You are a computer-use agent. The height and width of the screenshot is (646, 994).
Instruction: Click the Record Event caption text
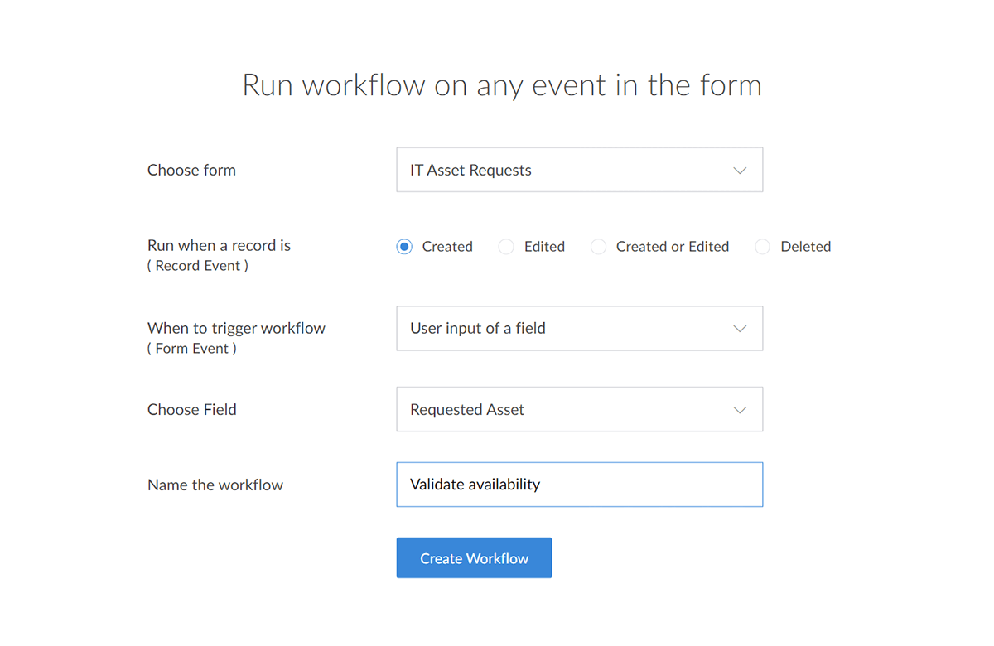tap(197, 265)
